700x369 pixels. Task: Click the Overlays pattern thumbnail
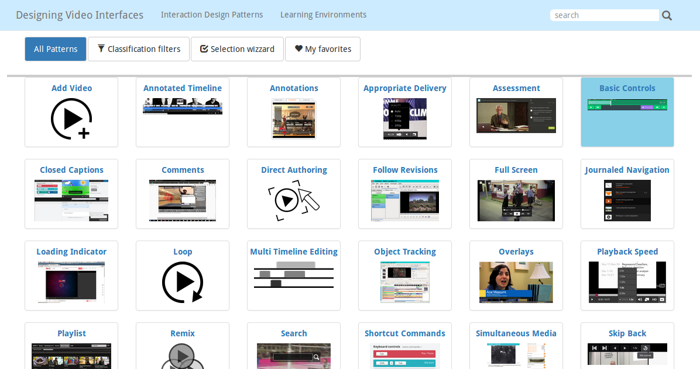(x=516, y=282)
